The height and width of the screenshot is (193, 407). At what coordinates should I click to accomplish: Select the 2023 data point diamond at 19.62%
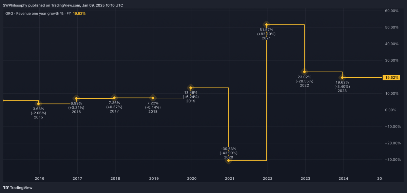(342, 77)
